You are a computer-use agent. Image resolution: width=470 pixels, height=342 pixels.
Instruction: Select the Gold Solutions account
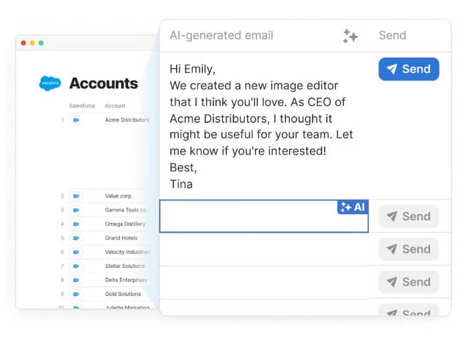123,294
